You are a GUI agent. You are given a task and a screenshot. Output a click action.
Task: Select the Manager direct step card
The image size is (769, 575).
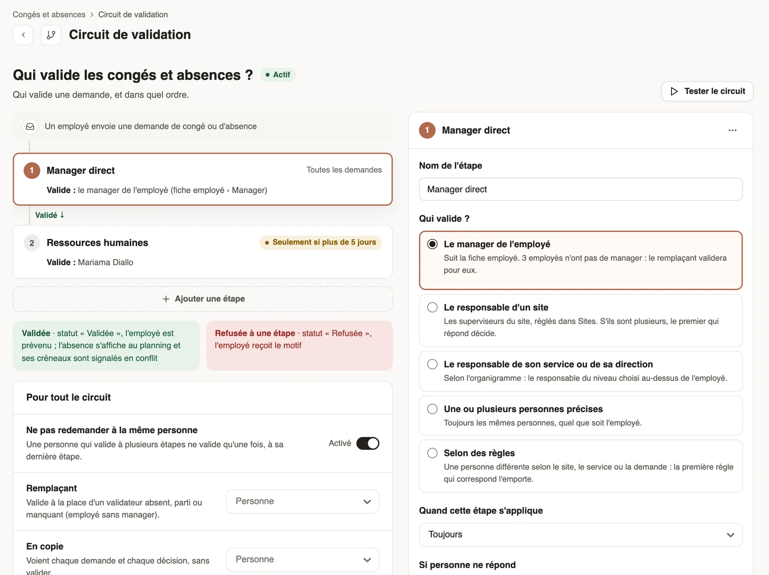203,179
